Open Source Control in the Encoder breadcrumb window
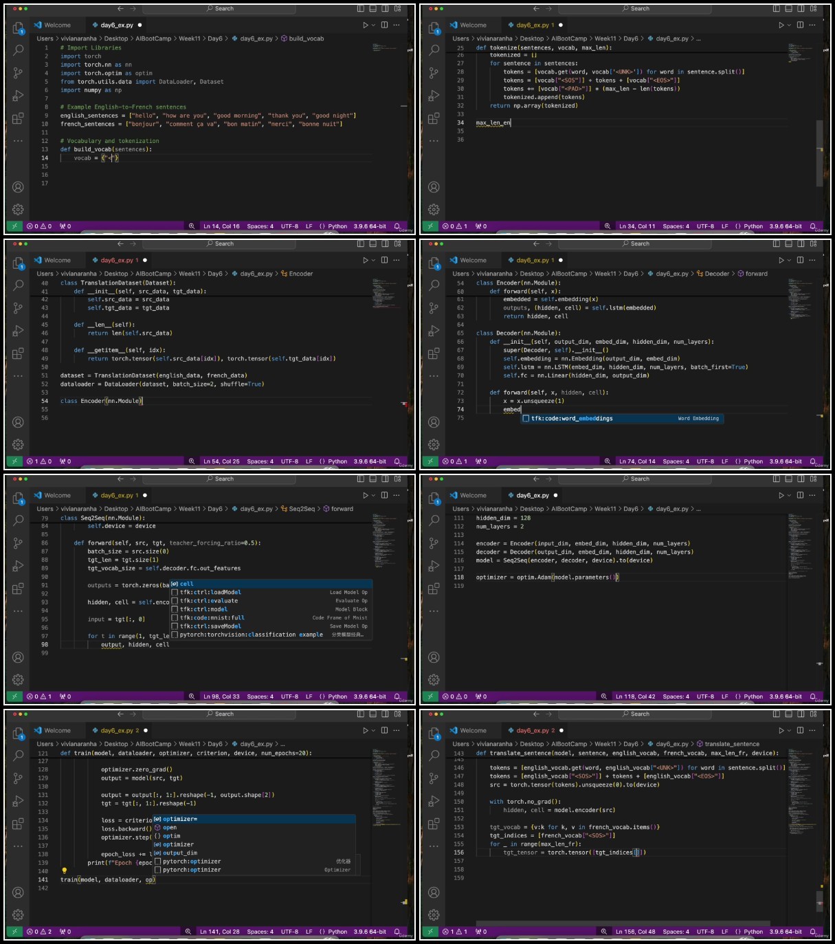Image resolution: width=835 pixels, height=944 pixels. click(18, 308)
